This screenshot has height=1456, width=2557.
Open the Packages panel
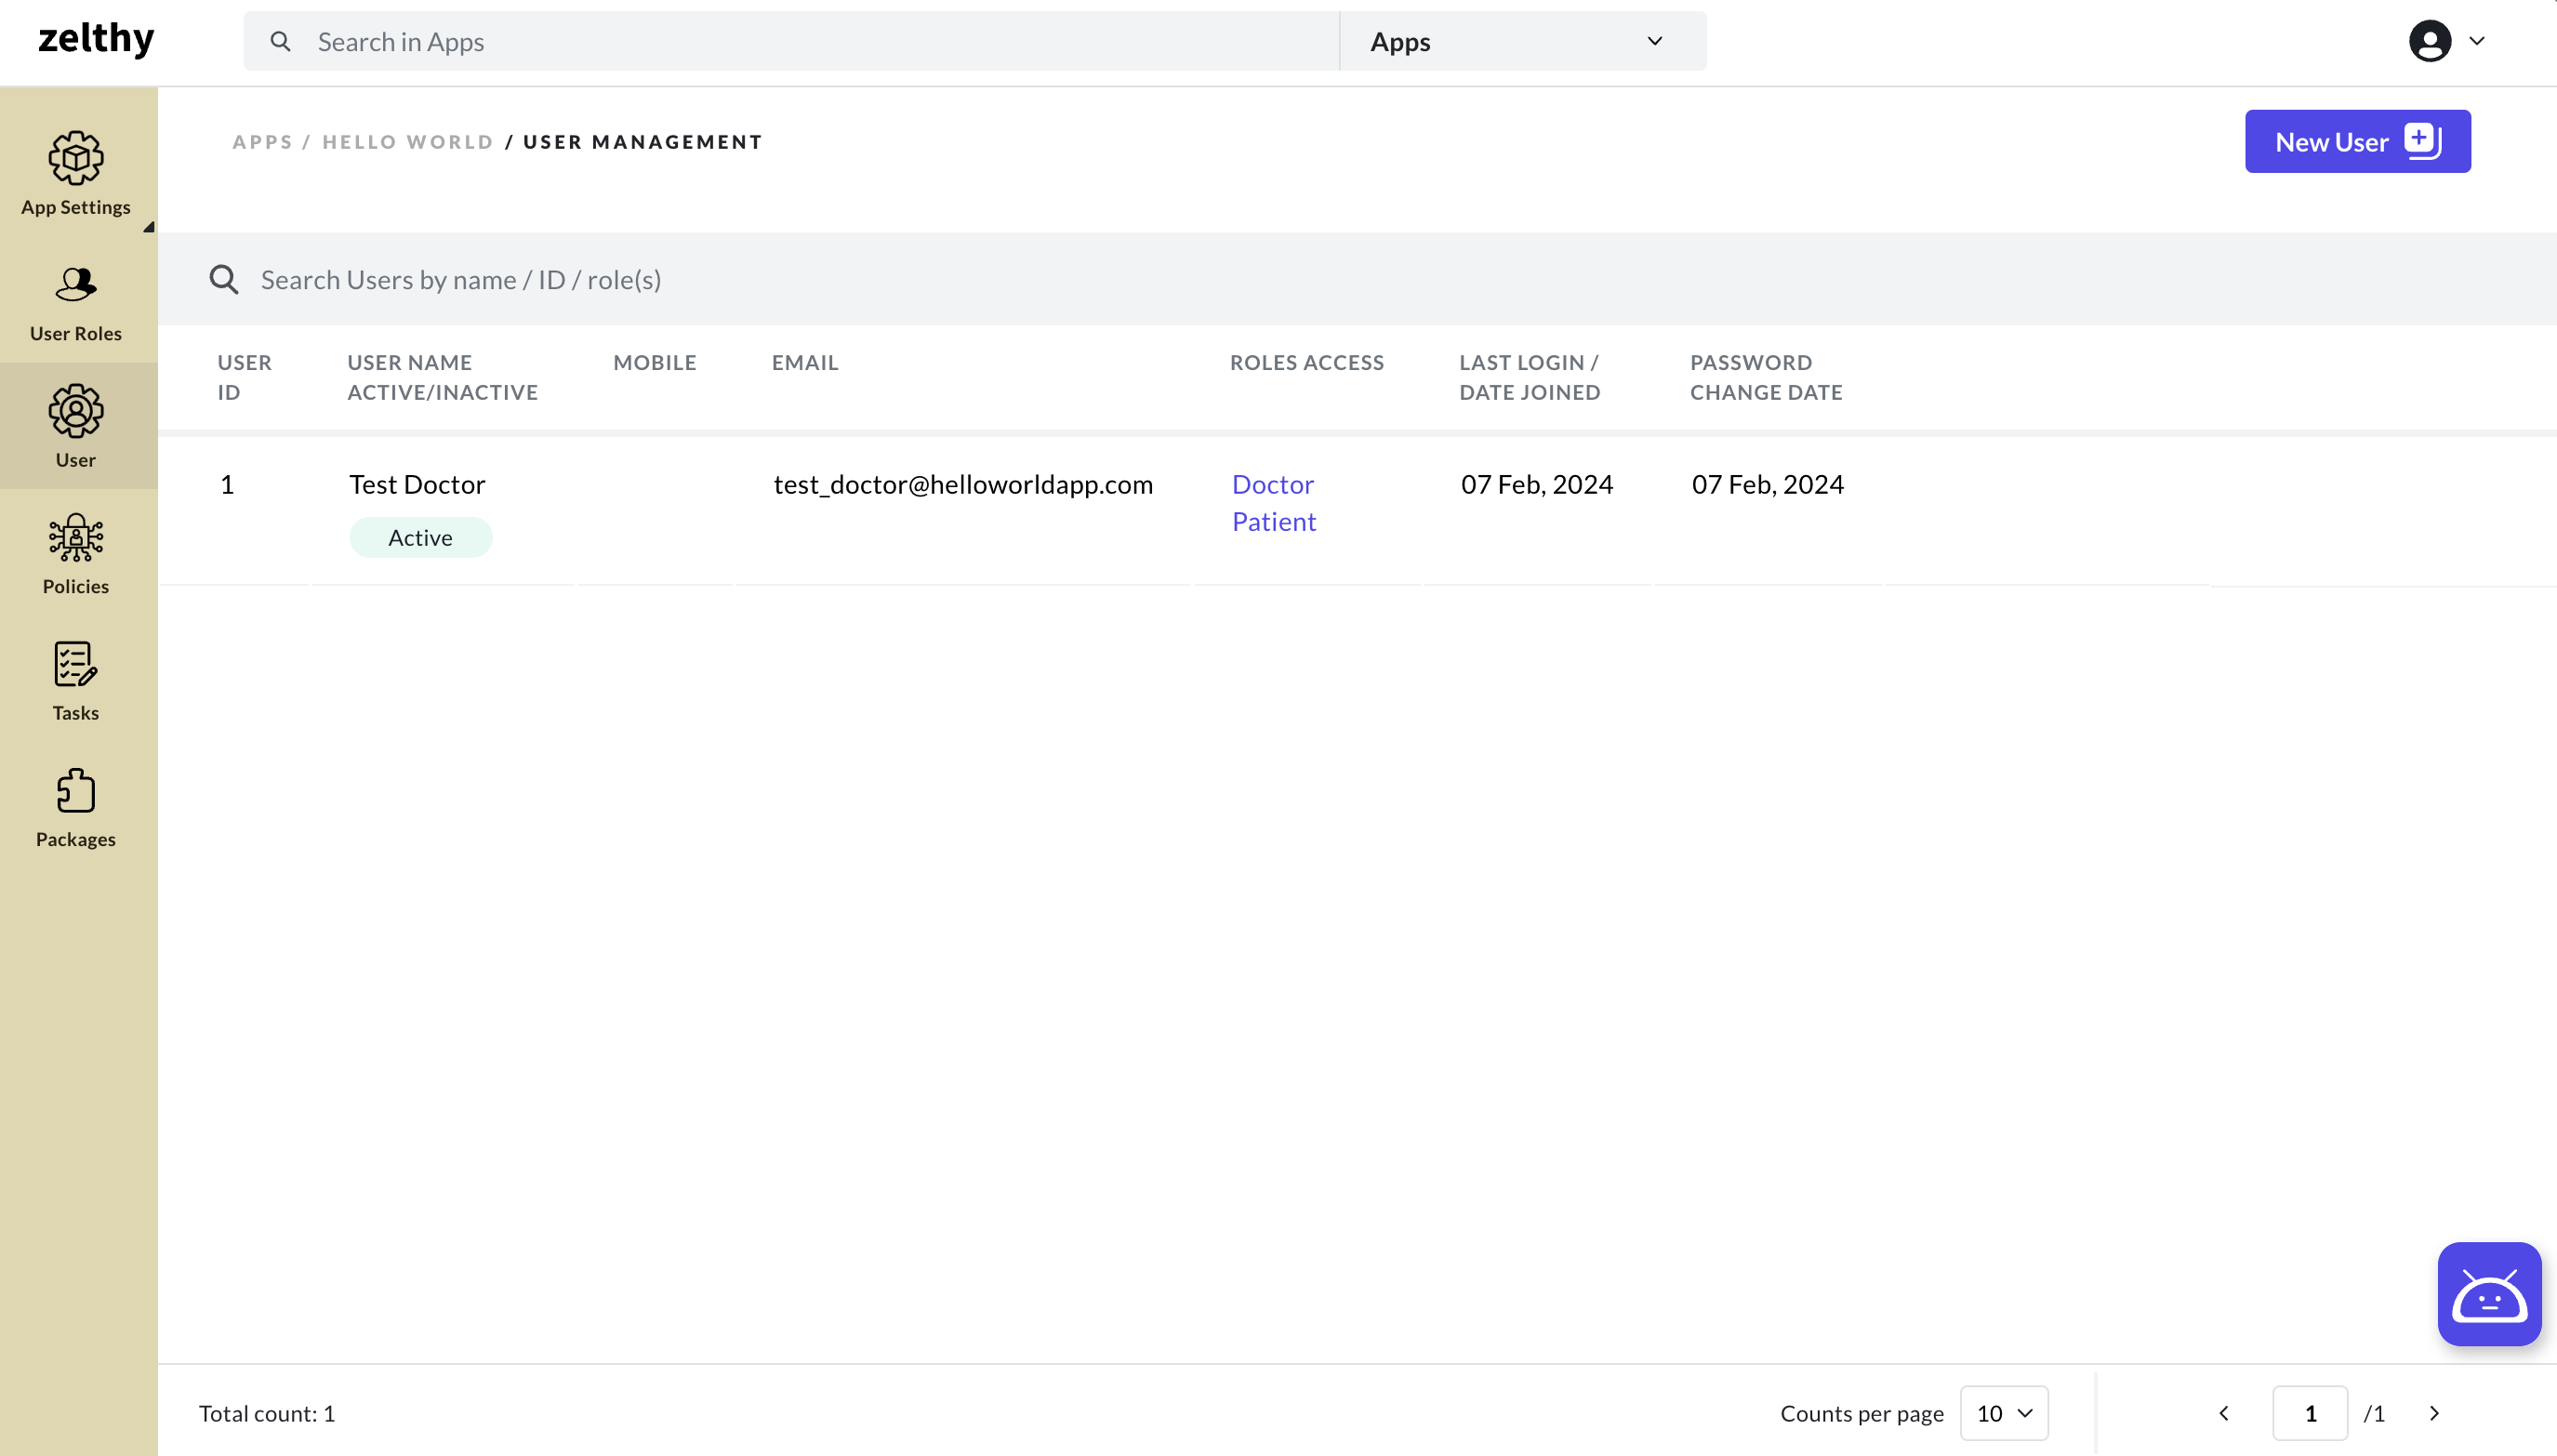click(75, 806)
